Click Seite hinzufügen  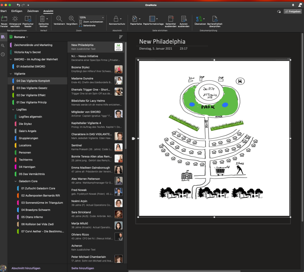pyautogui.click(x=83, y=268)
